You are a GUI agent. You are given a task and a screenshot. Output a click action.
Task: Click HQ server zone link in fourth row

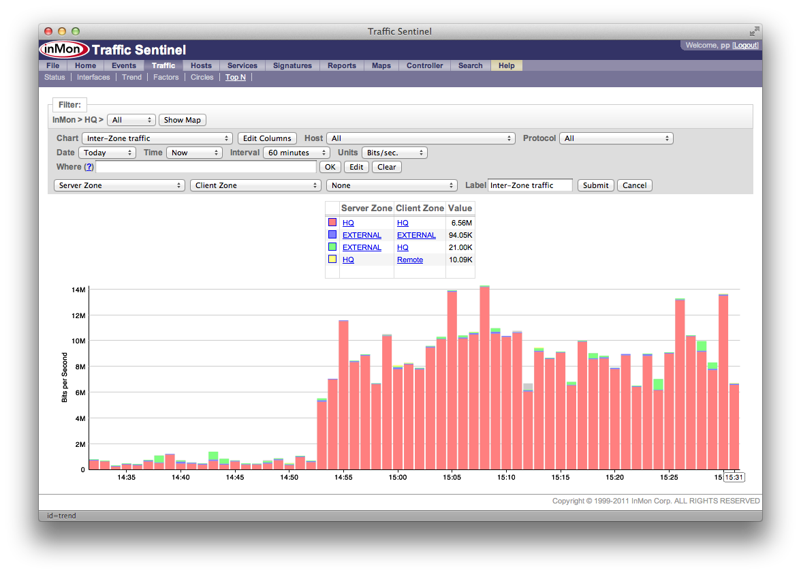click(349, 260)
